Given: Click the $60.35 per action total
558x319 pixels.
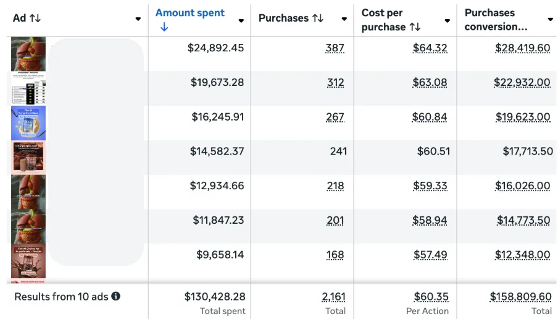Looking at the screenshot, I should pos(431,297).
